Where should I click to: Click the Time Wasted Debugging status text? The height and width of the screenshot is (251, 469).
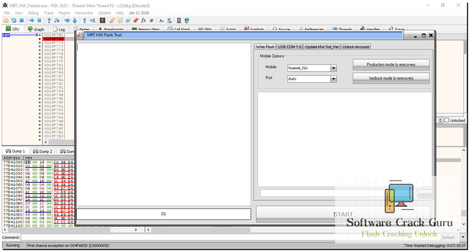tap(435, 246)
